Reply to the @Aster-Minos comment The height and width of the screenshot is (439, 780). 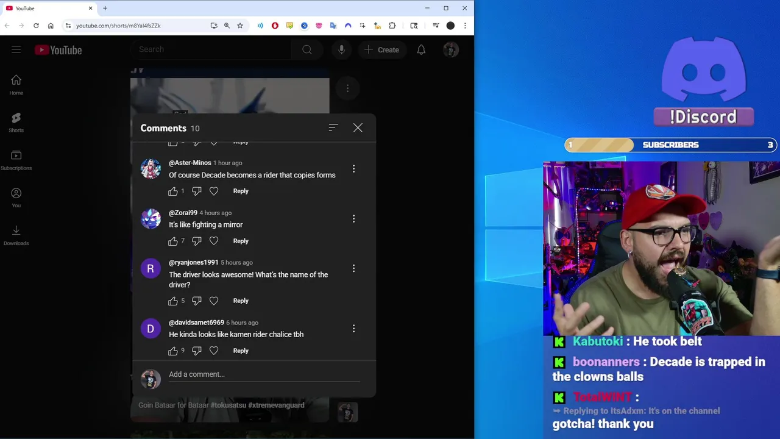pos(241,191)
